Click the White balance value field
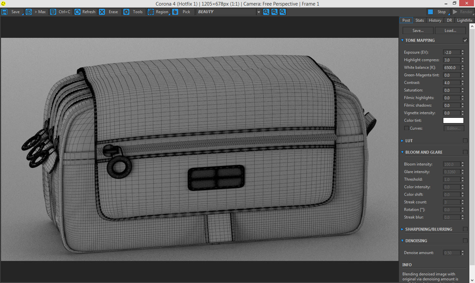 click(x=452, y=67)
